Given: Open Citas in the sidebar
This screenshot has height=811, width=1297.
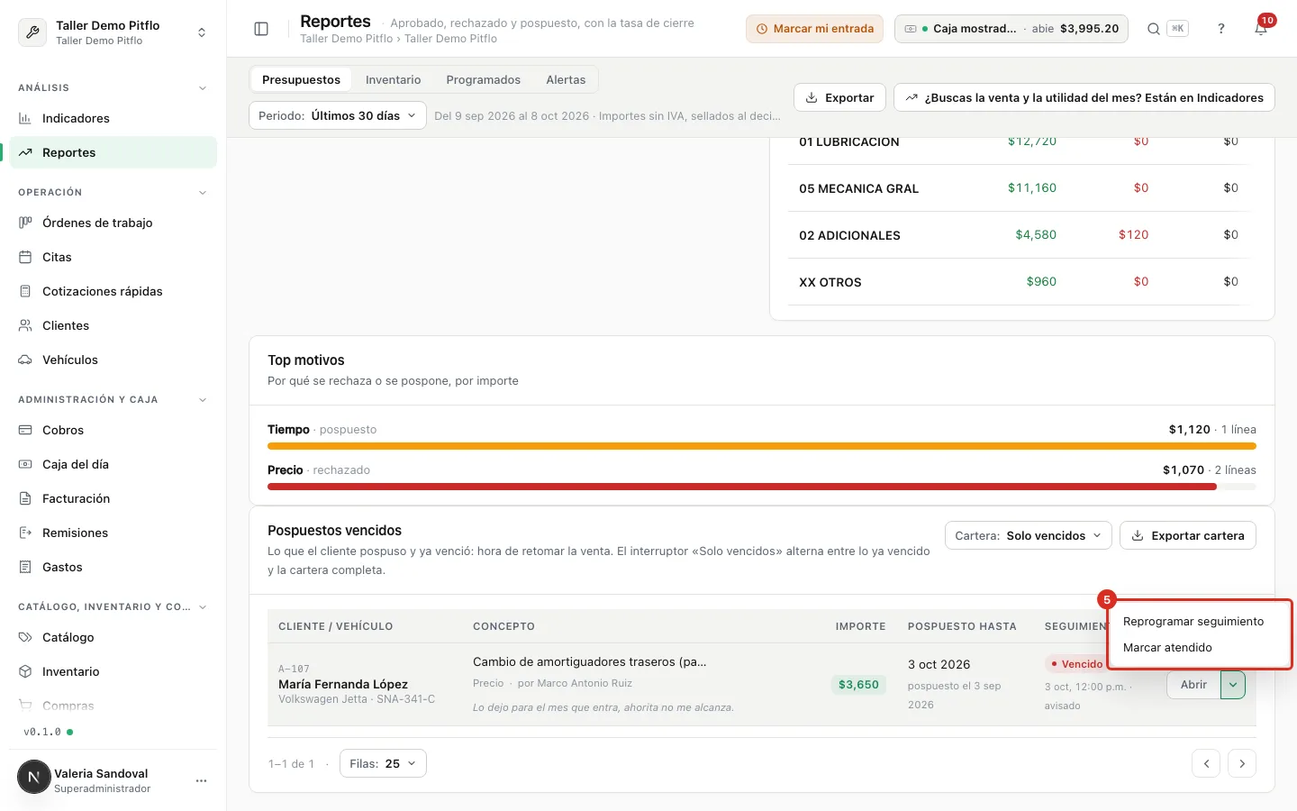Looking at the screenshot, I should tap(113, 257).
